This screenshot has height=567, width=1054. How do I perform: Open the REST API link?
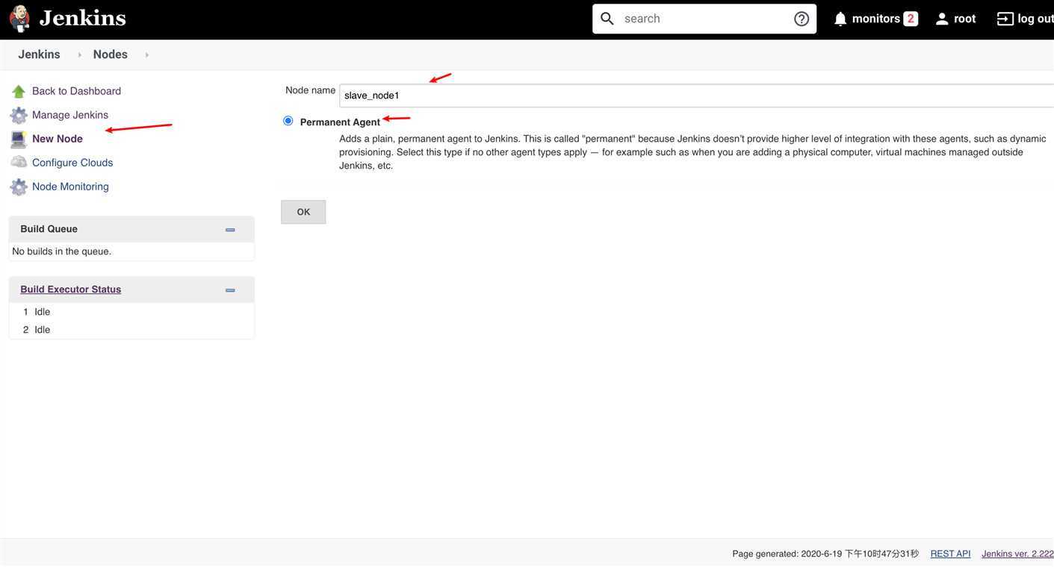(x=950, y=554)
